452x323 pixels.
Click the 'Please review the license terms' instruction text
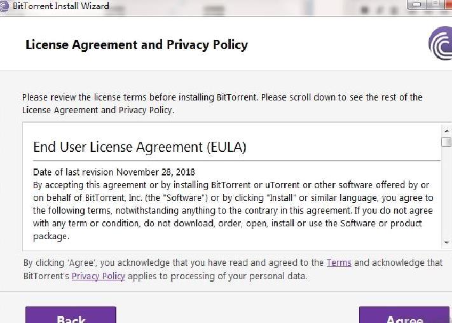pos(223,104)
